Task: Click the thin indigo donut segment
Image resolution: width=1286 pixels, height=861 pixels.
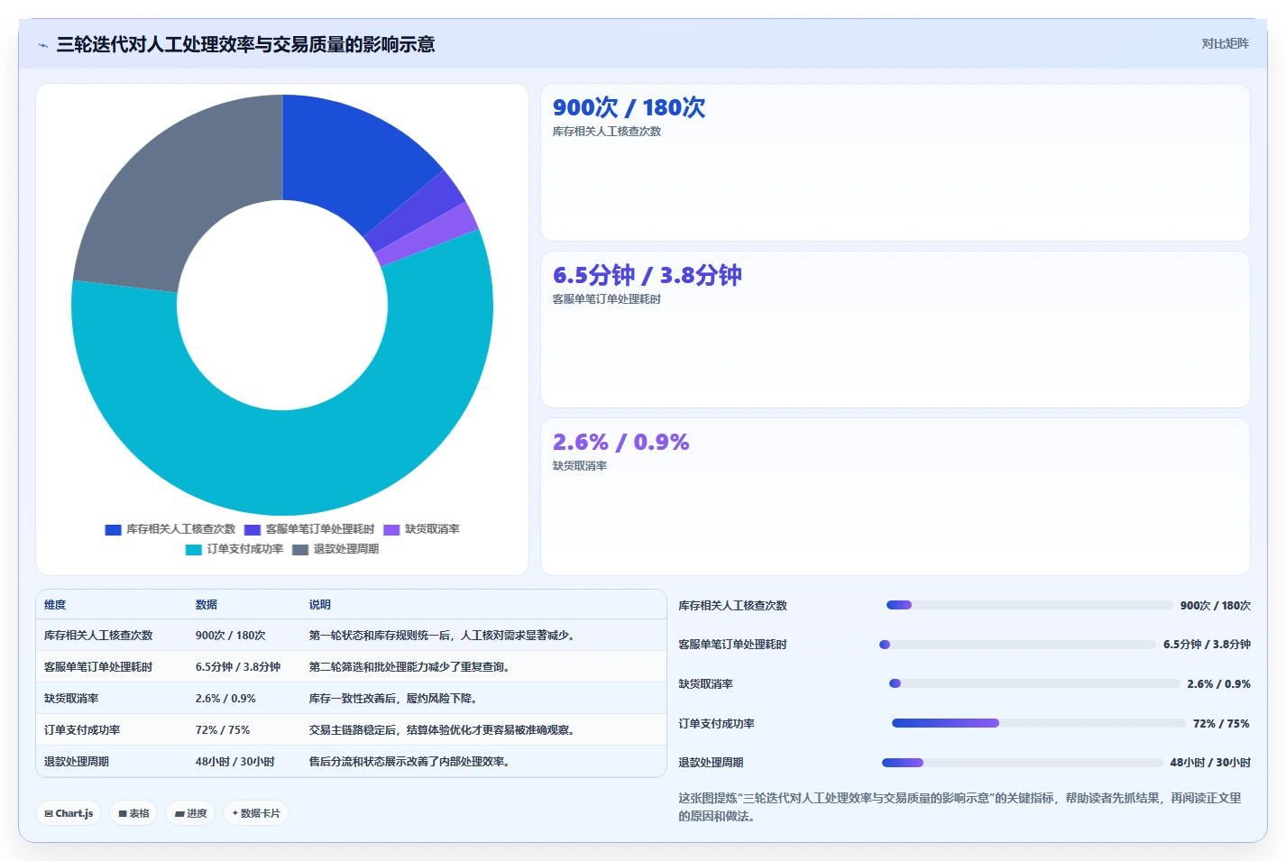Action: pyautogui.click(x=417, y=212)
